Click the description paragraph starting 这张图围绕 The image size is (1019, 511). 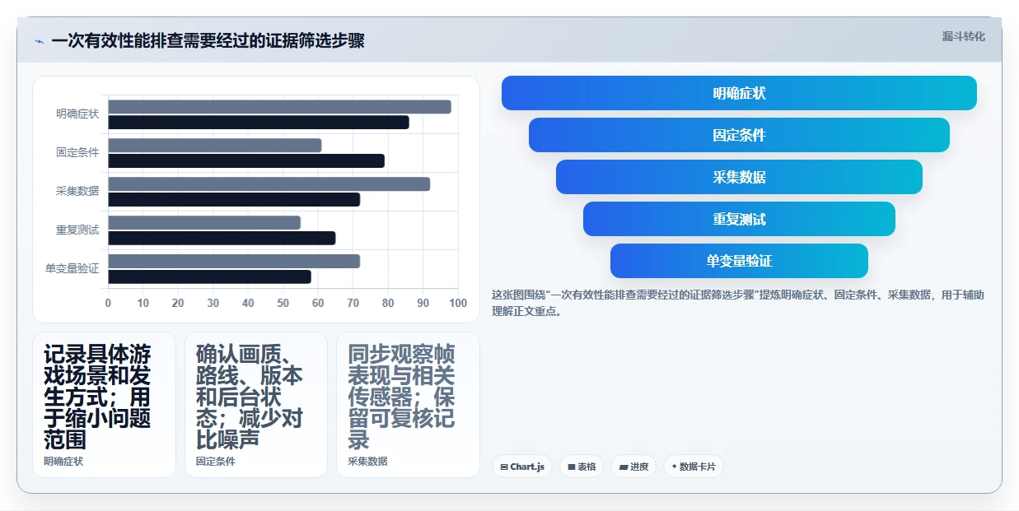tap(737, 303)
